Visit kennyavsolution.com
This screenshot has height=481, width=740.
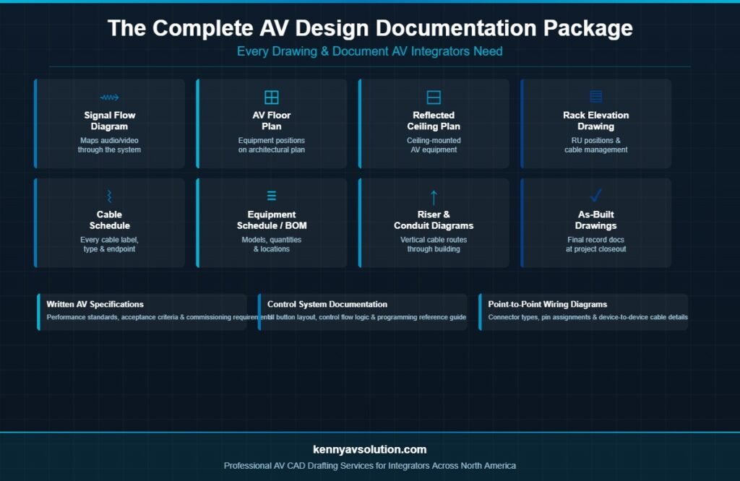click(x=369, y=448)
